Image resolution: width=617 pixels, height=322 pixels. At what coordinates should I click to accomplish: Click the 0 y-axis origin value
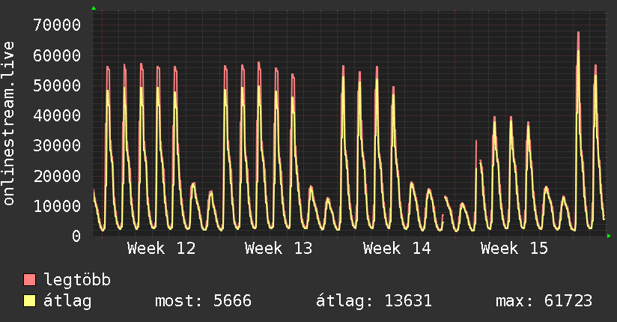pos(76,236)
